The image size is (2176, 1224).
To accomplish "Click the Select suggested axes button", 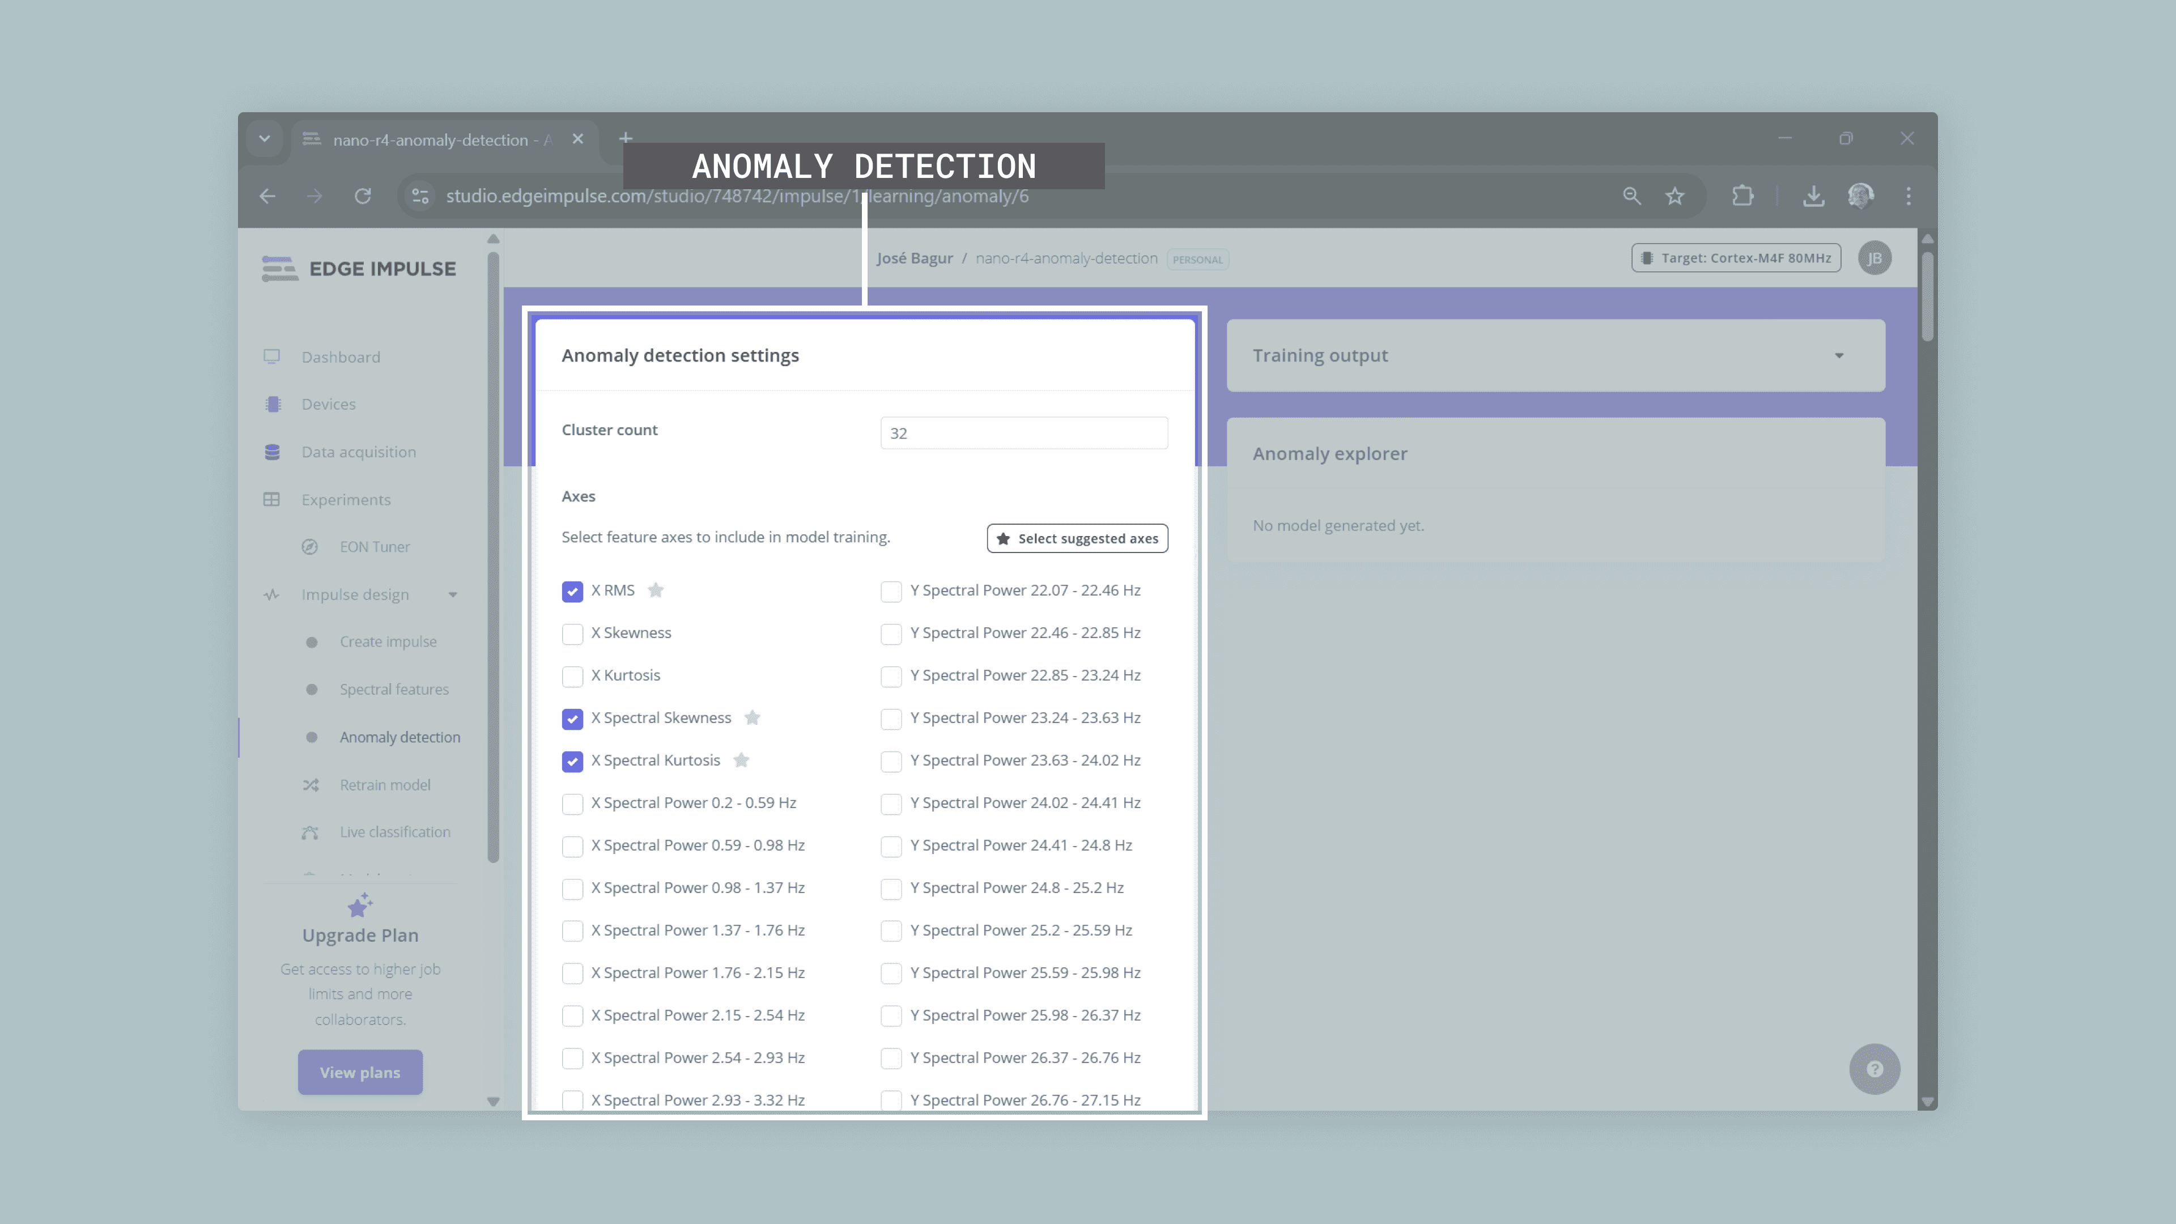I will pos(1077,539).
